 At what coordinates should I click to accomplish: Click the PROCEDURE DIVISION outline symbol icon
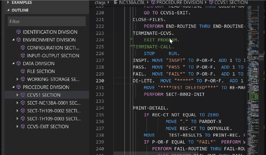coord(19,87)
